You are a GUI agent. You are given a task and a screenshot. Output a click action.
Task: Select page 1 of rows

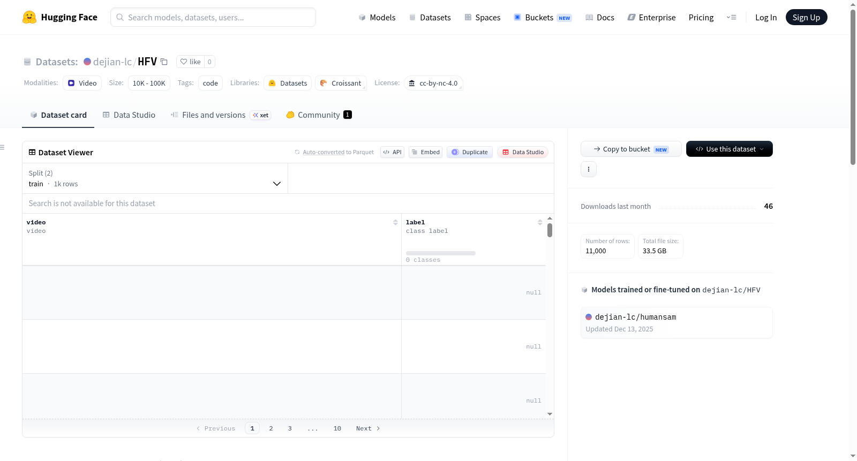[252, 428]
